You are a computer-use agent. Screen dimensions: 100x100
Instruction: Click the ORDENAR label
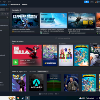pos(32,71)
